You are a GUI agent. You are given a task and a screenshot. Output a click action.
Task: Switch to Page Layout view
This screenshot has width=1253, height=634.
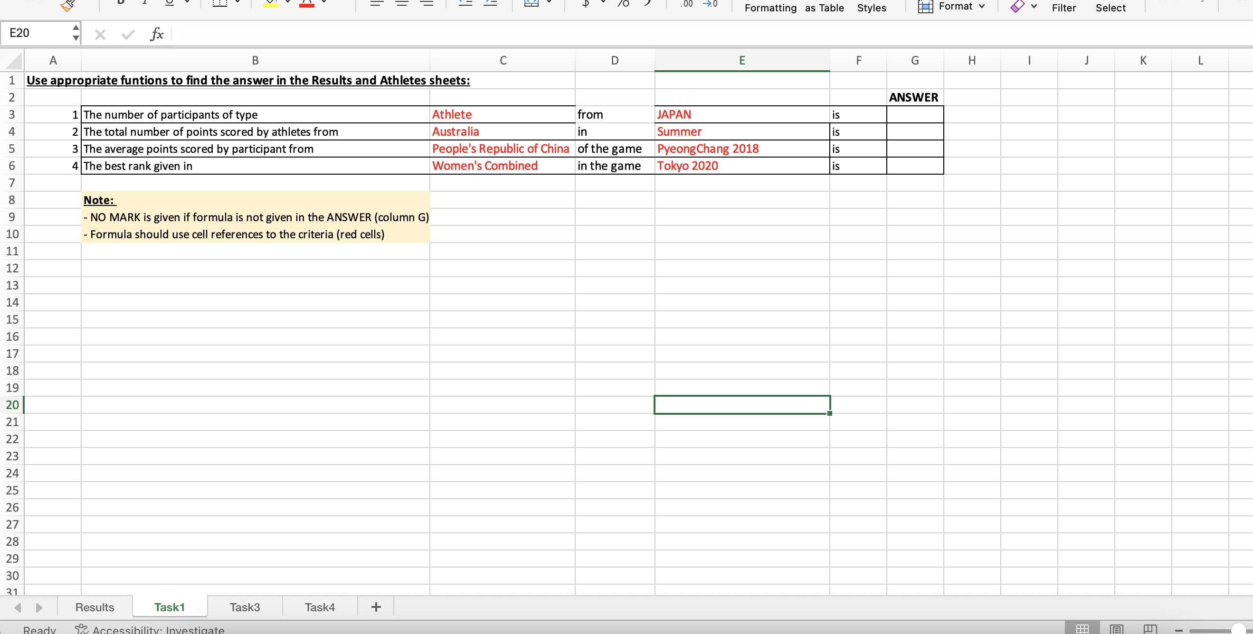[1116, 629]
